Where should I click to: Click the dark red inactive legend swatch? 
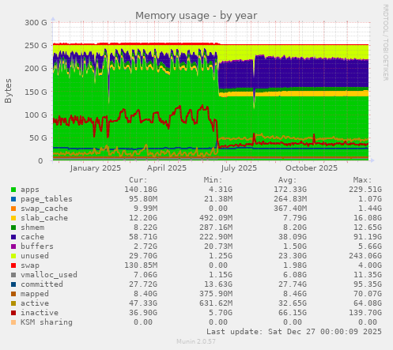pos(13,313)
